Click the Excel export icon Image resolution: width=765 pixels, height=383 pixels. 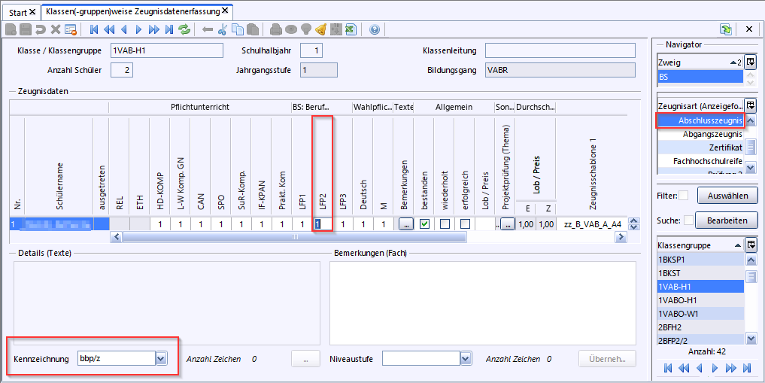coord(350,30)
